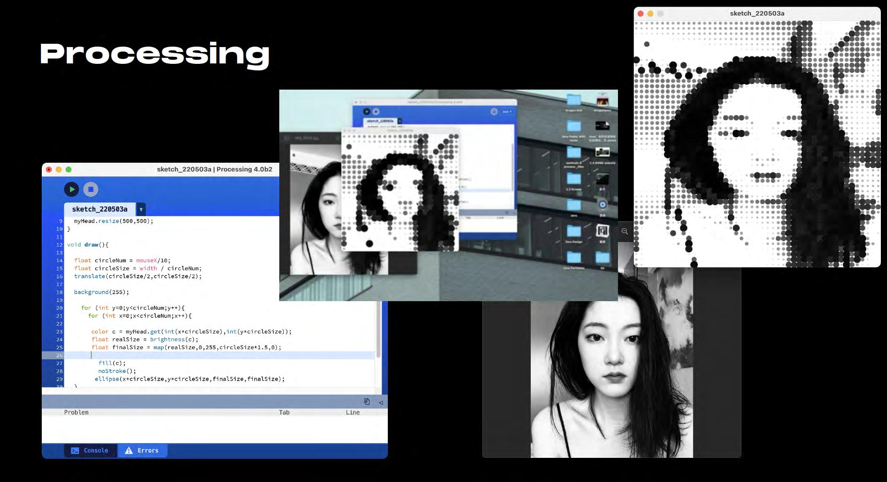
Task: Click the zoom-out magnifier icon beside the photo viewer
Action: coord(625,231)
